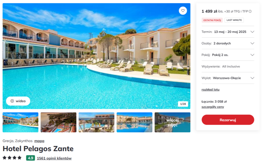Open the rozkład lotu link
Viewport: 262px width, 162px height.
coord(210,90)
